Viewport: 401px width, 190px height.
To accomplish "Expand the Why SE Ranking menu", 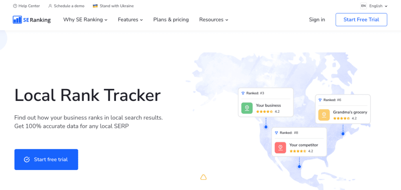I will 85,20.
